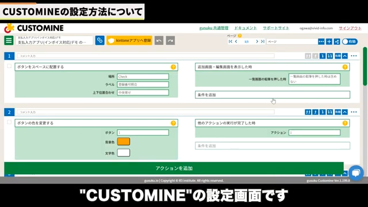
Task: Click the undo arrow button
Action: (159, 41)
